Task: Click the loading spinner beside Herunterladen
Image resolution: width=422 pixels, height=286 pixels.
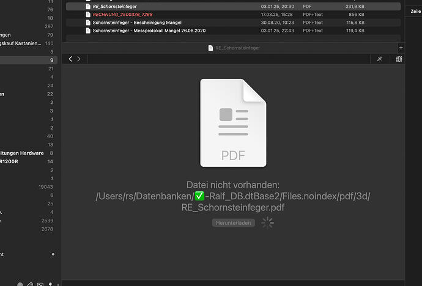Action: point(267,222)
